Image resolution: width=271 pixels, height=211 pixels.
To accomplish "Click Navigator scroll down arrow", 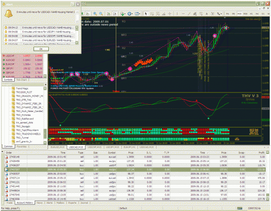I will [45, 143].
